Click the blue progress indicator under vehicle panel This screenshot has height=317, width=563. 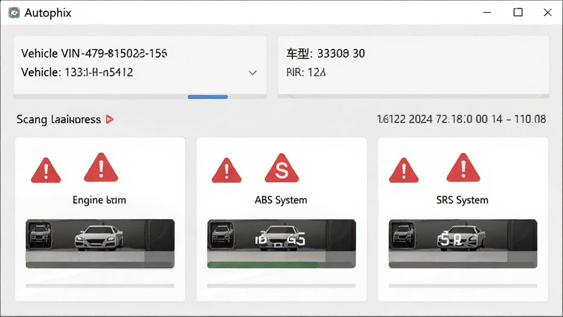[207, 97]
